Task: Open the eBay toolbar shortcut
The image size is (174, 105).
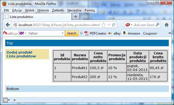Action: [114, 33]
